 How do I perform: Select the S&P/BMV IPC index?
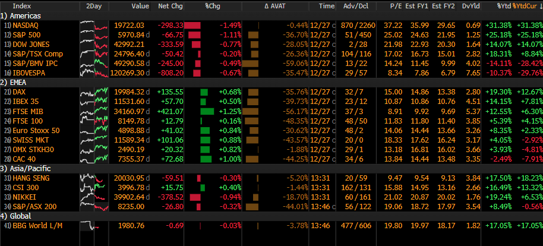(34, 64)
